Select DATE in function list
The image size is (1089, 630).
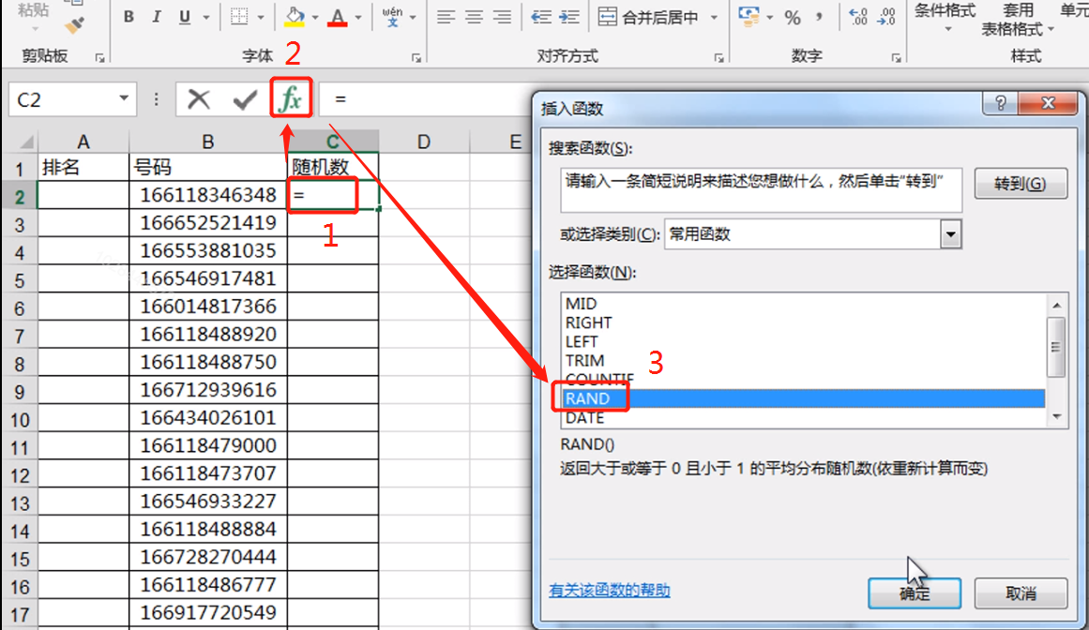coord(803,418)
